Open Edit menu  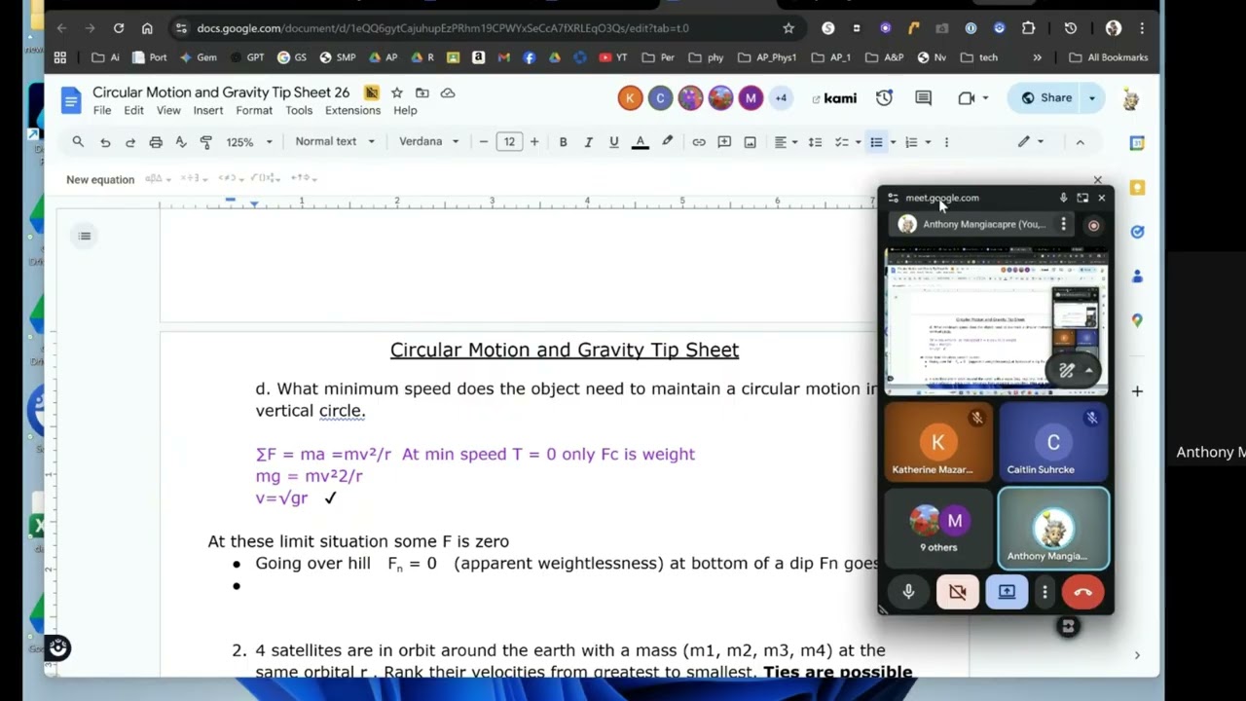click(x=134, y=110)
